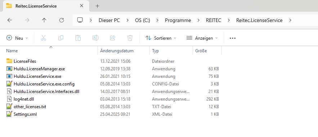Navigate up one folder level

(x=44, y=20)
